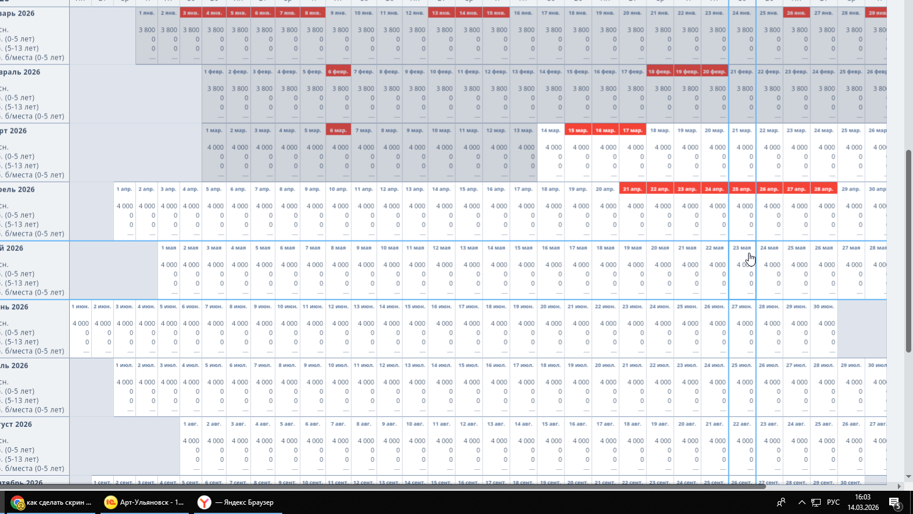This screenshot has width=913, height=514.
Task: Click the 4 000 price under '12 мая'
Action: coord(444,264)
